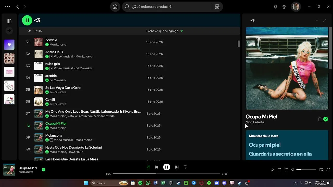This screenshot has height=187, width=333.
Task: Click Ocupa Mi Piel title in bottom player
Action: pos(28,168)
